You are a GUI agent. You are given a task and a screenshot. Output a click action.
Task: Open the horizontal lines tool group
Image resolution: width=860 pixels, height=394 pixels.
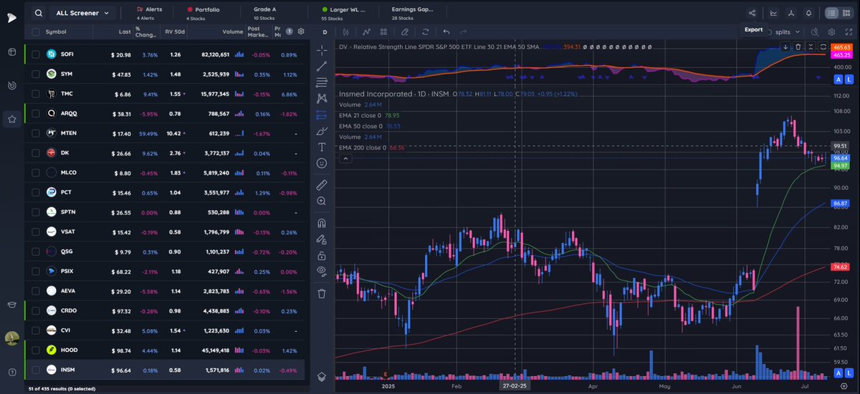click(322, 82)
